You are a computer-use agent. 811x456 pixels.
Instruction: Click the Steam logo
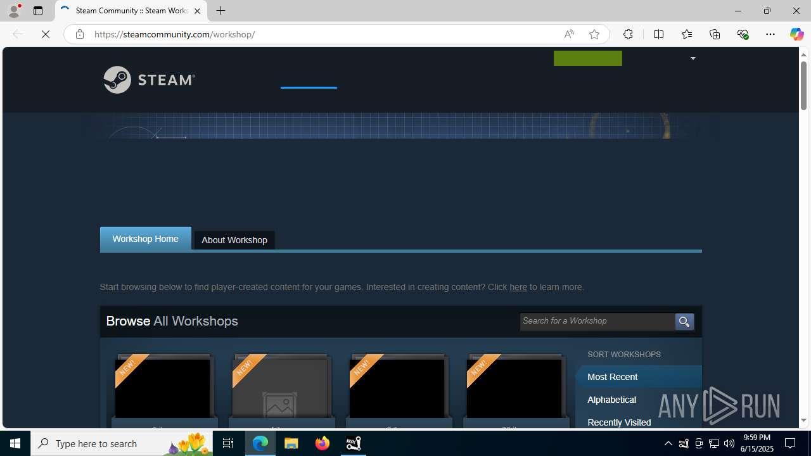(x=150, y=80)
